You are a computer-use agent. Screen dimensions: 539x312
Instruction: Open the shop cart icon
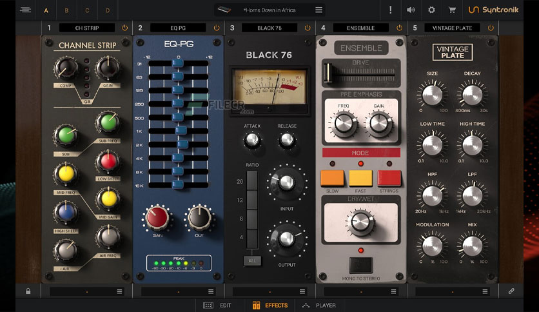point(453,10)
